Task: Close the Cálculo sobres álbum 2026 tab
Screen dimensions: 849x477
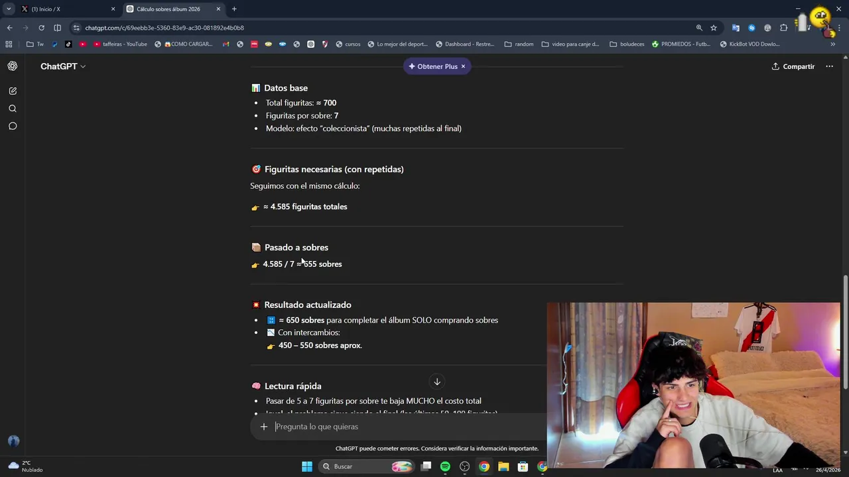Action: (x=218, y=9)
